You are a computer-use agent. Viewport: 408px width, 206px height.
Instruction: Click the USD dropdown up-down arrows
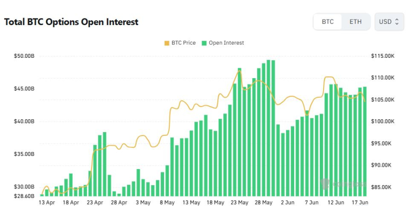[397, 22]
